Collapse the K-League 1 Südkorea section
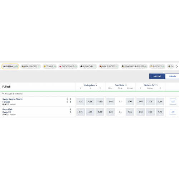Image resolution: width=179 pixels, height=179 pixels. 3,94
